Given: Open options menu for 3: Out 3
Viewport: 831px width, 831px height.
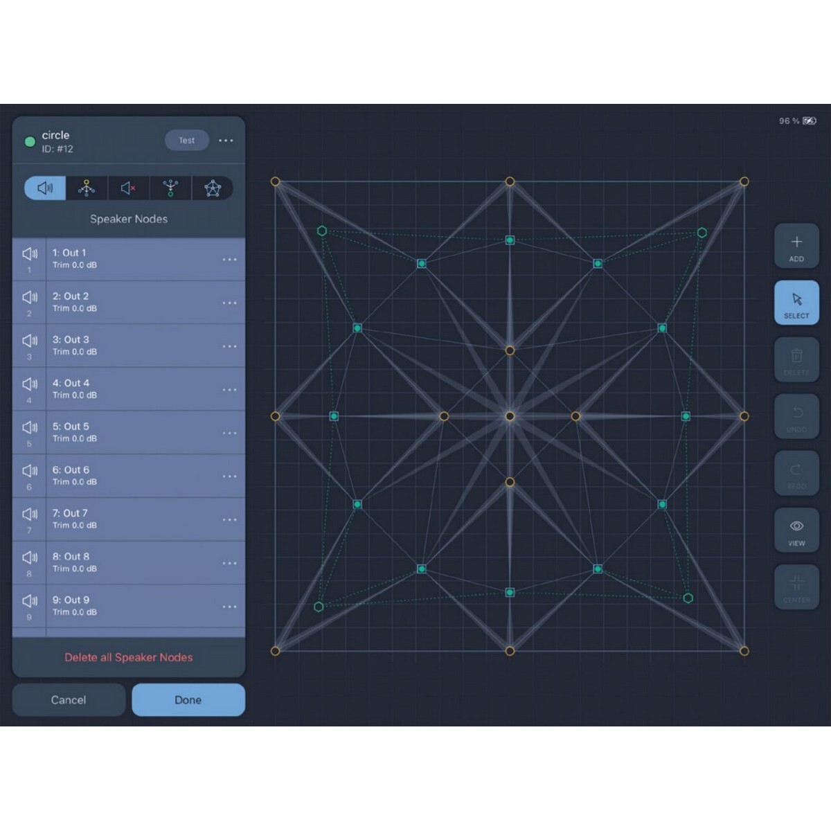Looking at the screenshot, I should coord(229,346).
